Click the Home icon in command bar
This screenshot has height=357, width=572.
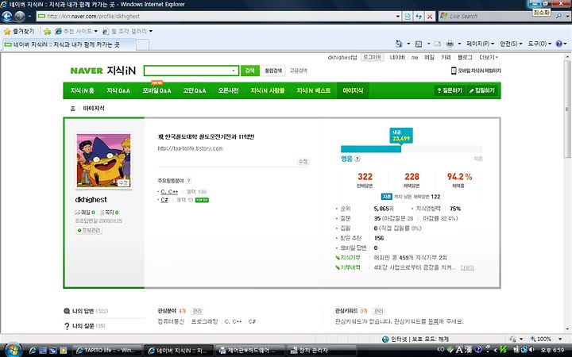pos(399,44)
